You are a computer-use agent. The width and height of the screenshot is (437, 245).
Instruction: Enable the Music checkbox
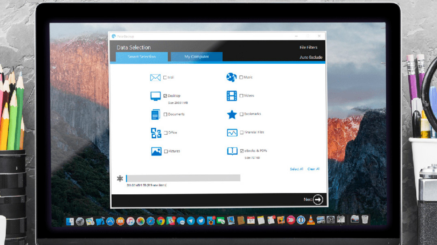pyautogui.click(x=241, y=77)
